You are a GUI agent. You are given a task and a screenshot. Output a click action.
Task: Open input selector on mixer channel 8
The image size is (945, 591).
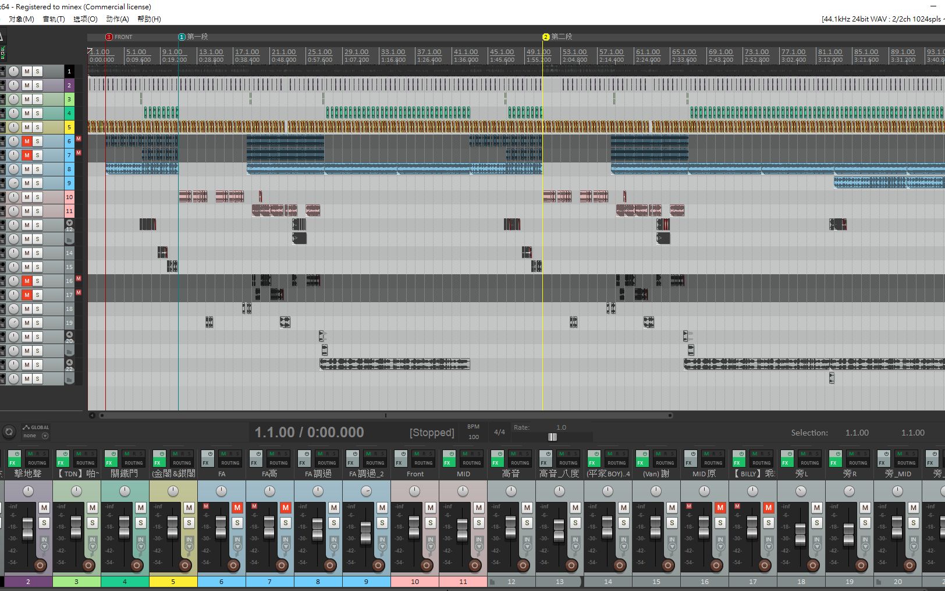point(334,543)
